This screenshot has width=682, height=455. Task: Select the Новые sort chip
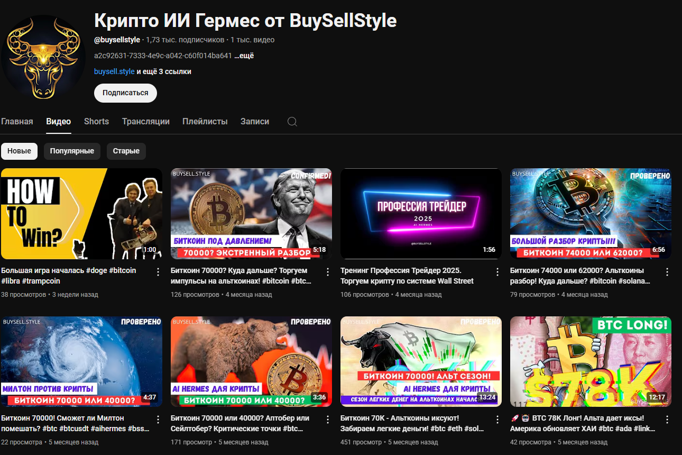(x=19, y=151)
